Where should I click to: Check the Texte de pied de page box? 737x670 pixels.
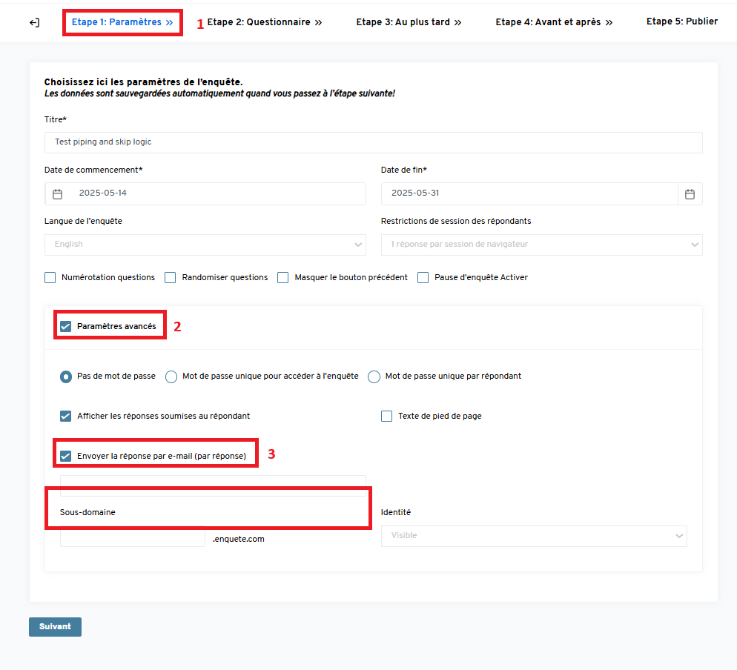[387, 417]
